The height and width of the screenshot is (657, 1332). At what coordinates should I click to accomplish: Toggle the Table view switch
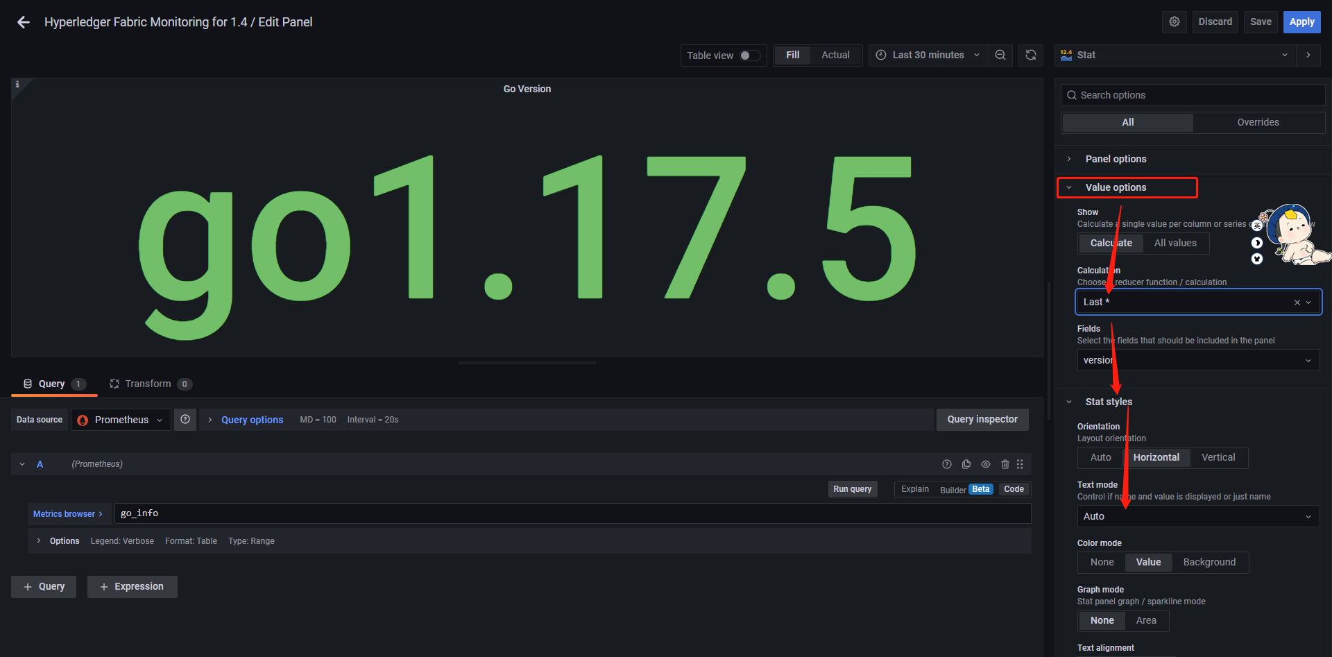tap(749, 56)
